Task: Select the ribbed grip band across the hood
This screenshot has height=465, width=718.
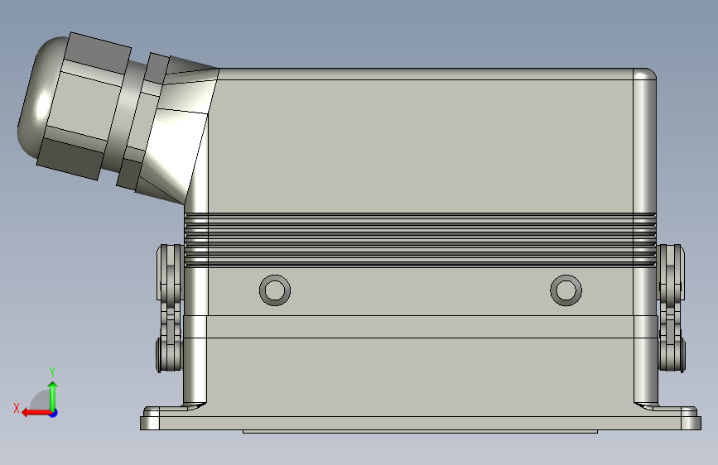Action: tap(421, 240)
